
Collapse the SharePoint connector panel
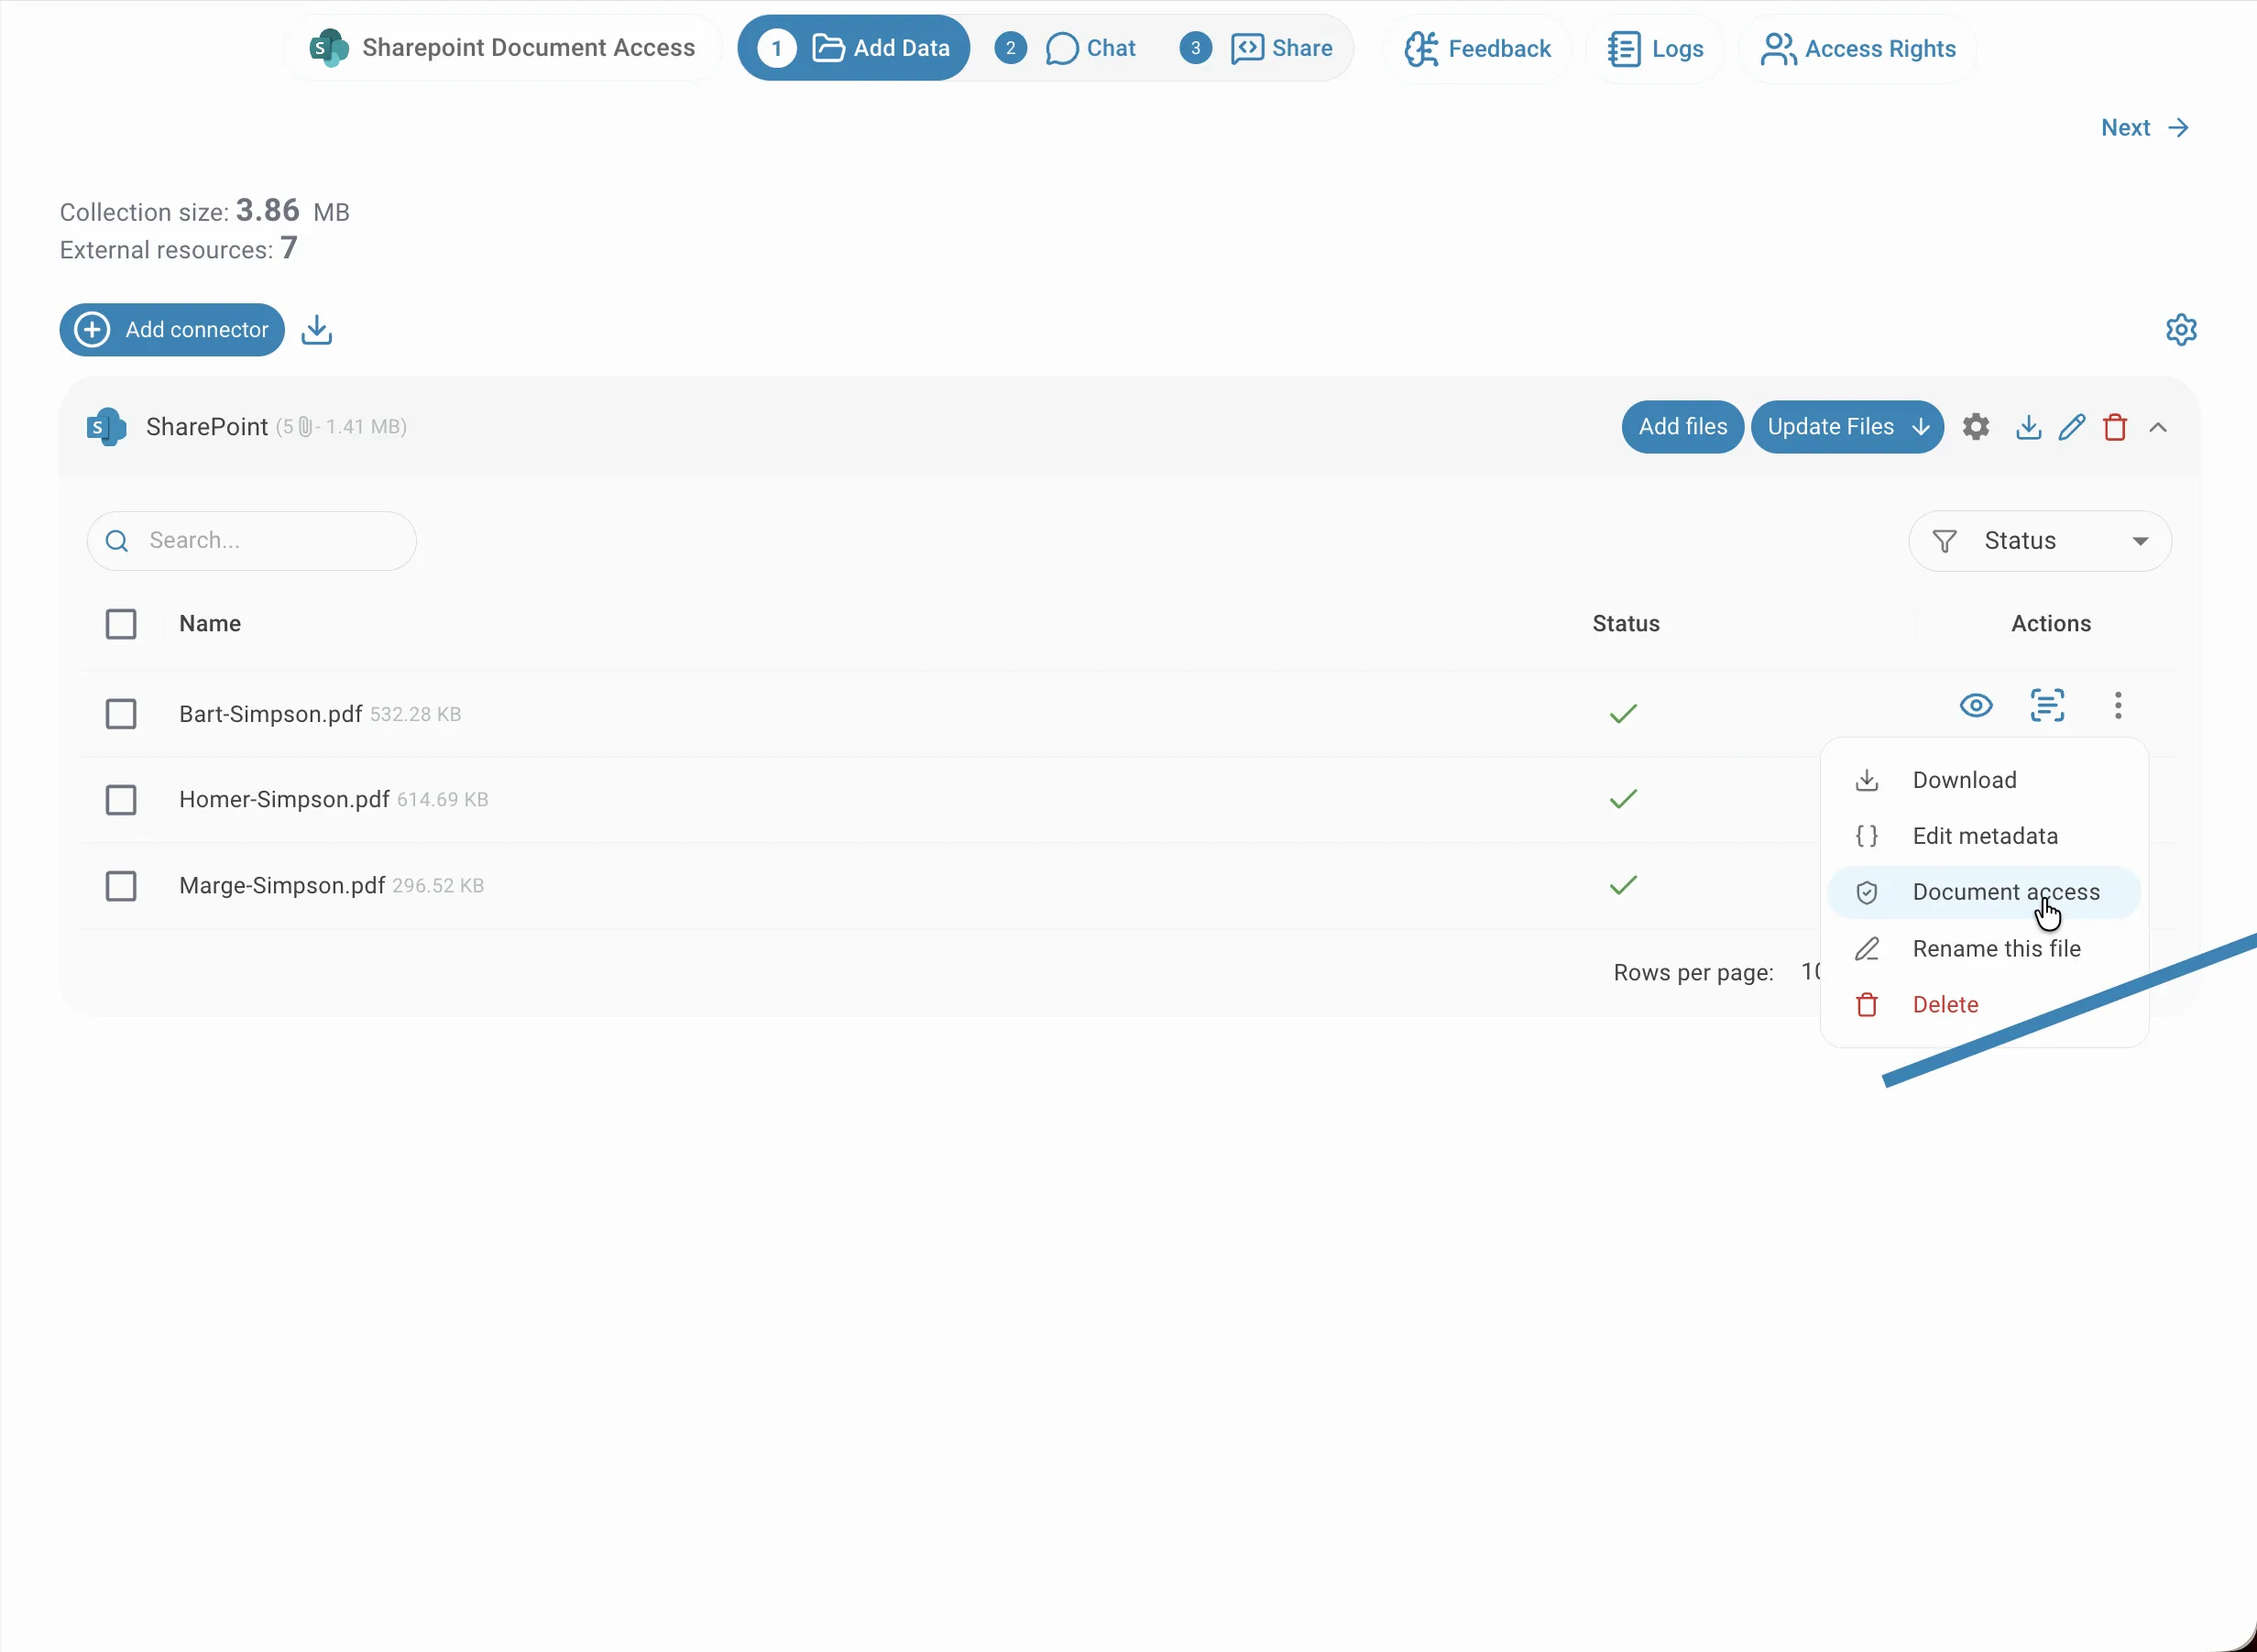click(2158, 427)
